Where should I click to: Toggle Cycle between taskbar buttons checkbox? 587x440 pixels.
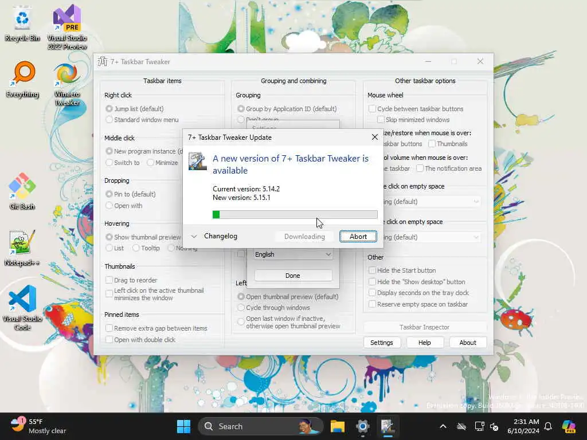point(372,109)
